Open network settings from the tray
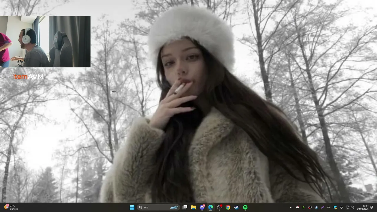 348,207
